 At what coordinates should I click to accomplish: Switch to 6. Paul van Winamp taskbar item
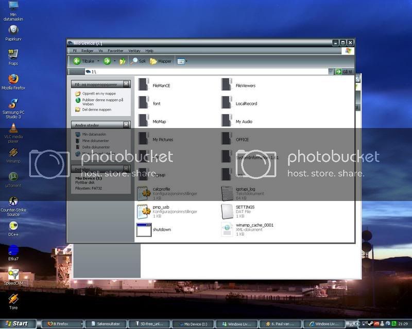[281, 324]
